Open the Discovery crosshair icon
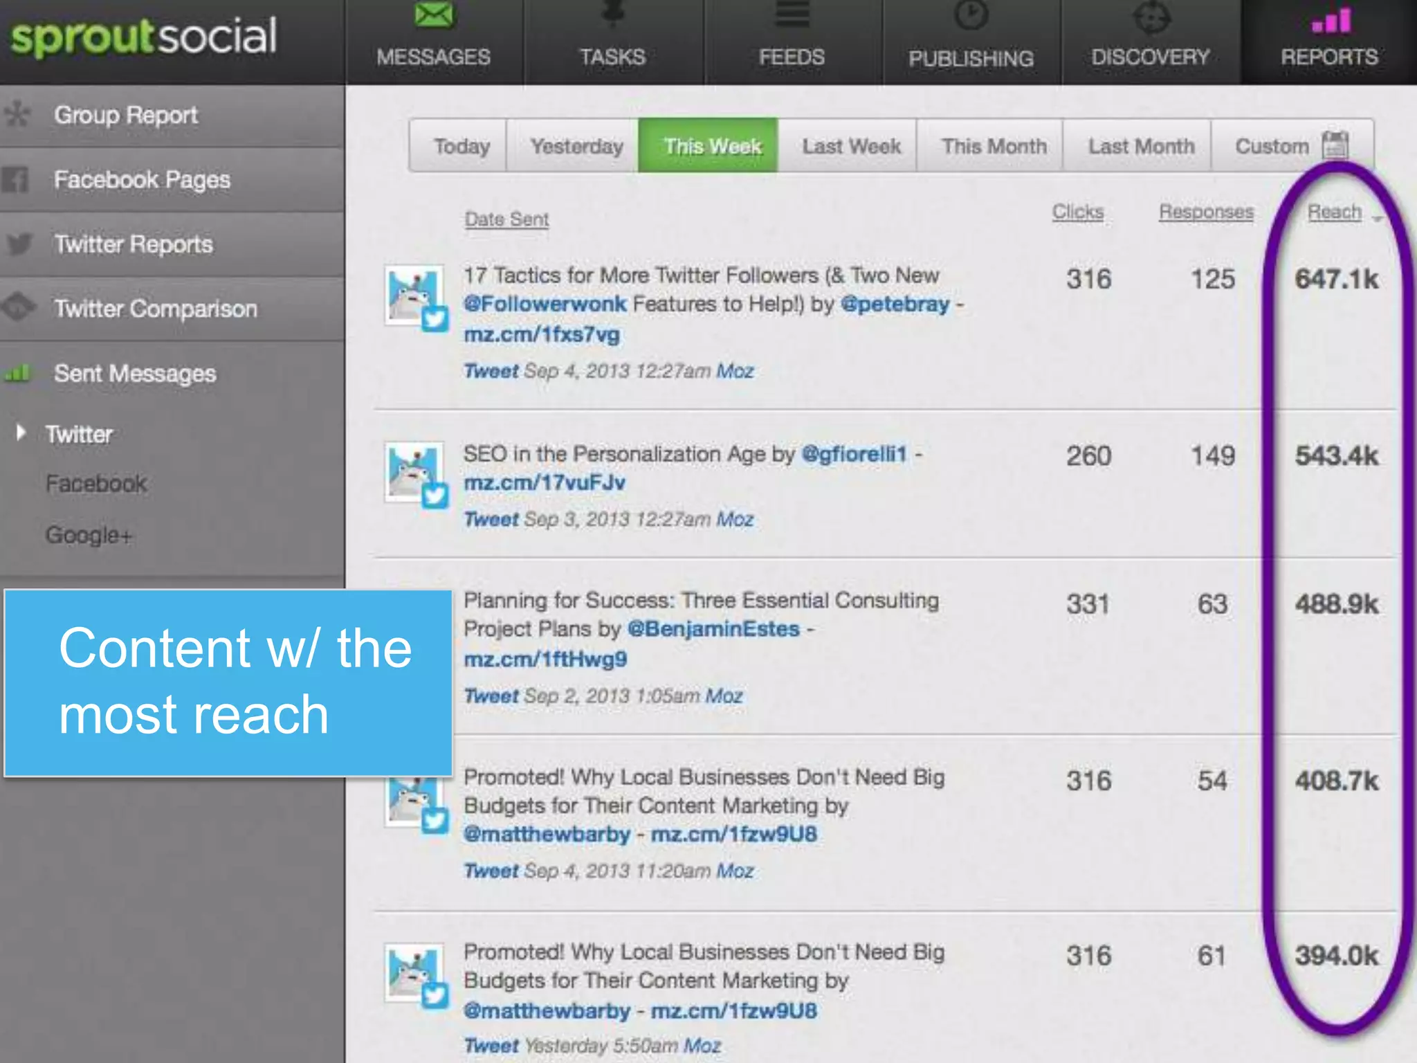The height and width of the screenshot is (1063, 1417). pyautogui.click(x=1151, y=17)
